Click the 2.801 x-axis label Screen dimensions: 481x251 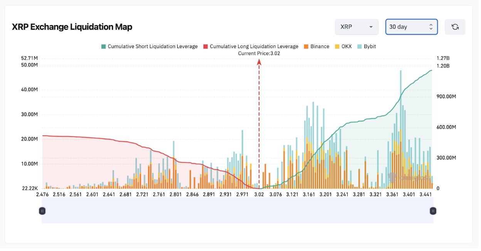pos(176,194)
